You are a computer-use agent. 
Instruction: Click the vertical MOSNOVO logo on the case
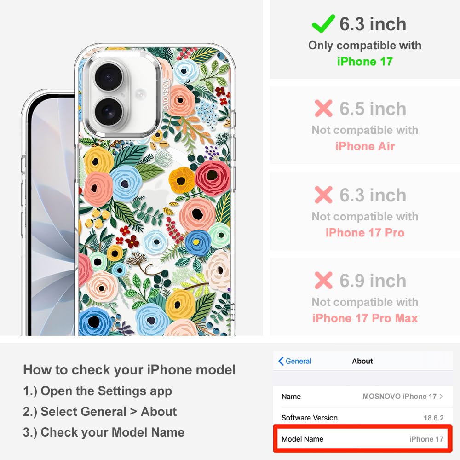point(166,94)
